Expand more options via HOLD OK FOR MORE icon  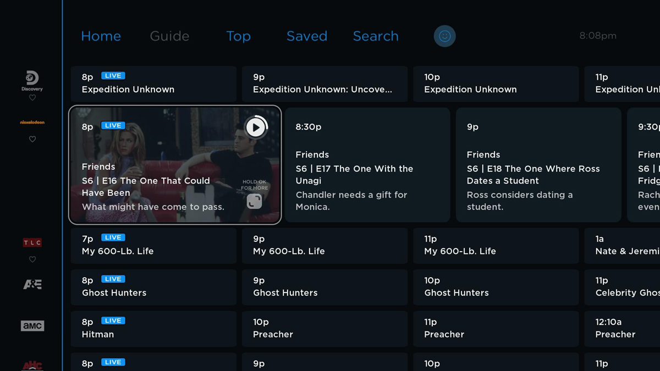255,202
